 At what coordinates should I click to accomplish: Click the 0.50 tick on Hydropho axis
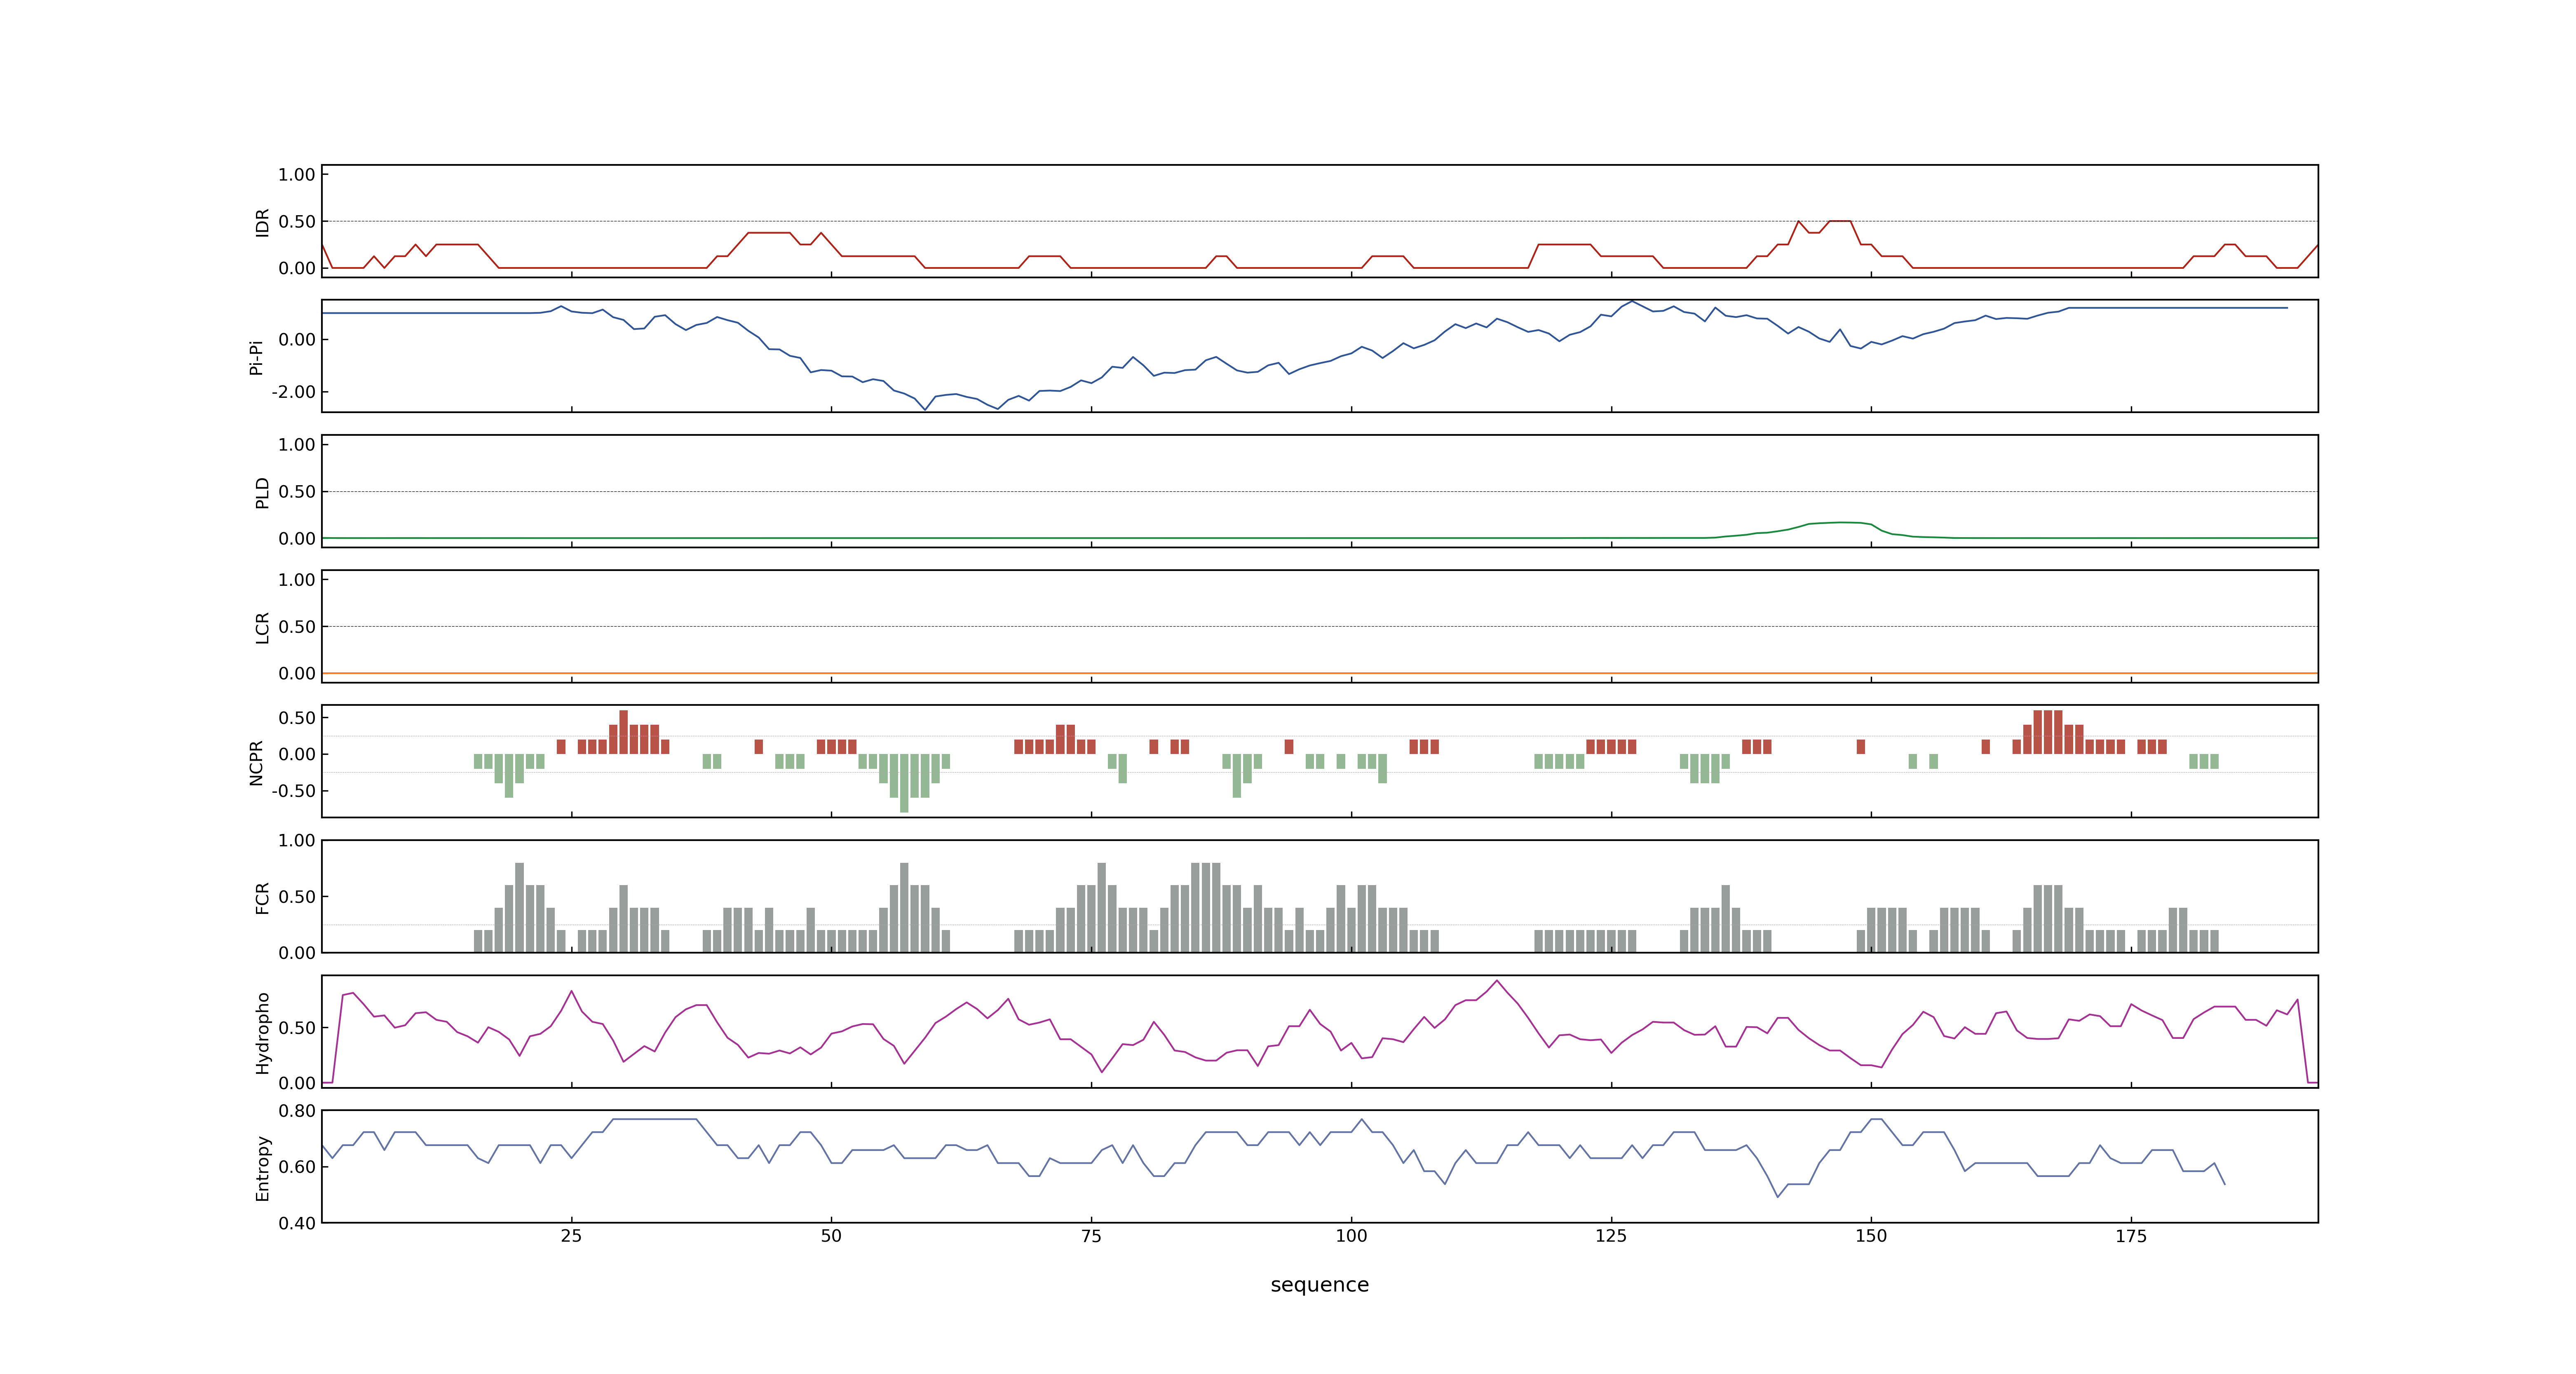(297, 1028)
